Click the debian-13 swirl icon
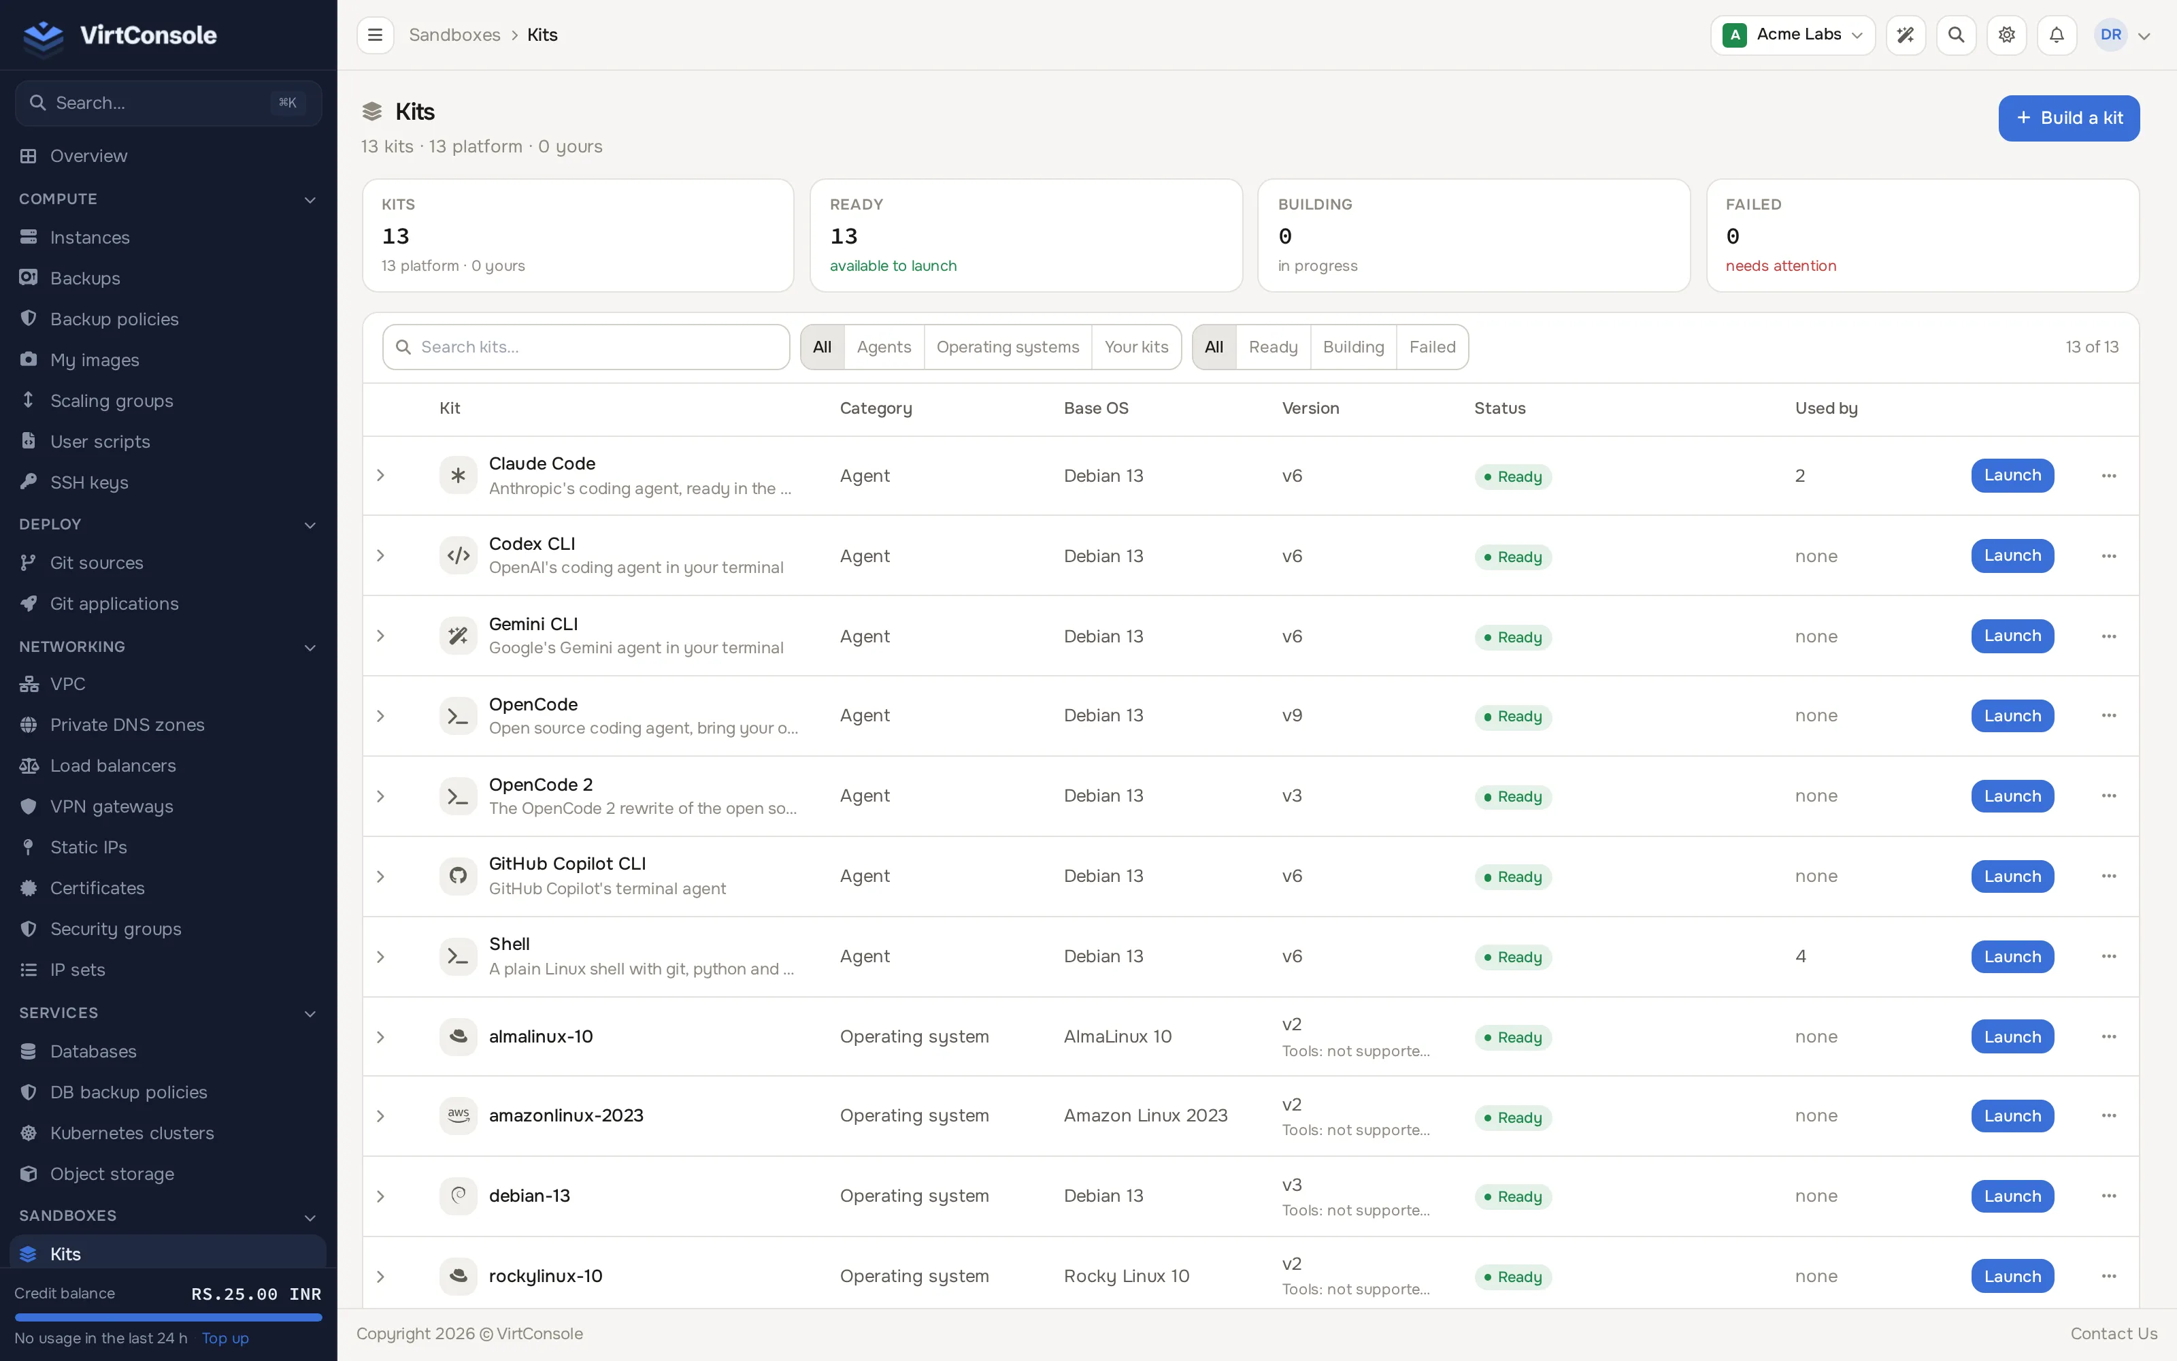Image resolution: width=2177 pixels, height=1361 pixels. 458,1196
